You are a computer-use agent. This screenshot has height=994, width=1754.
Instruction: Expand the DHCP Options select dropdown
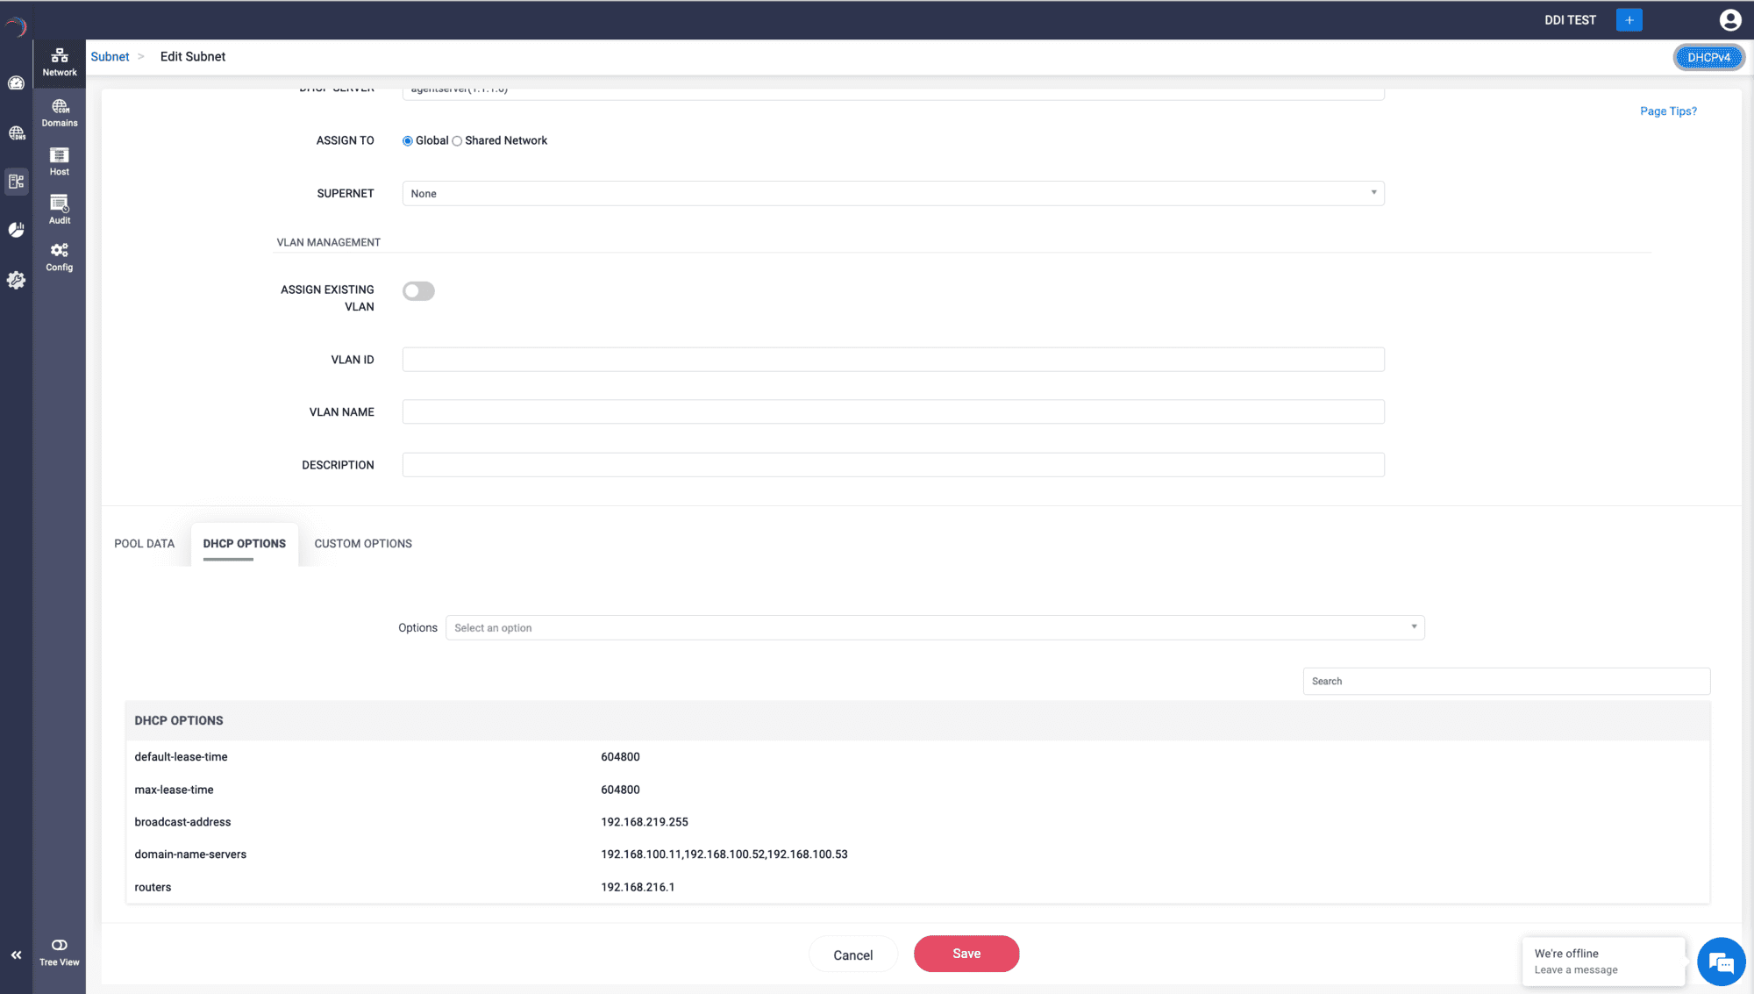(934, 628)
